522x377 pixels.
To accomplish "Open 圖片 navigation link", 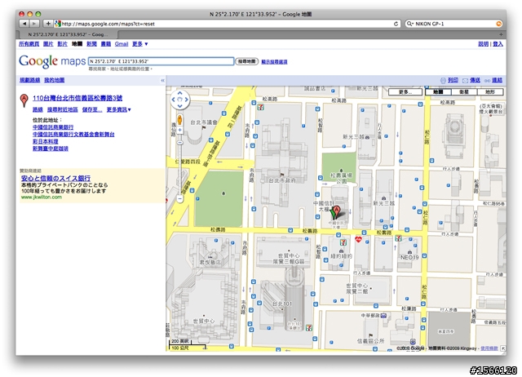I will (48, 44).
